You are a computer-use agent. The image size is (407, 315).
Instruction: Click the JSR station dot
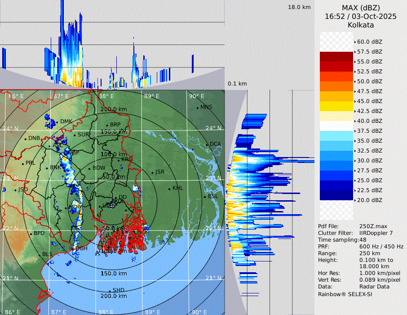152,172
